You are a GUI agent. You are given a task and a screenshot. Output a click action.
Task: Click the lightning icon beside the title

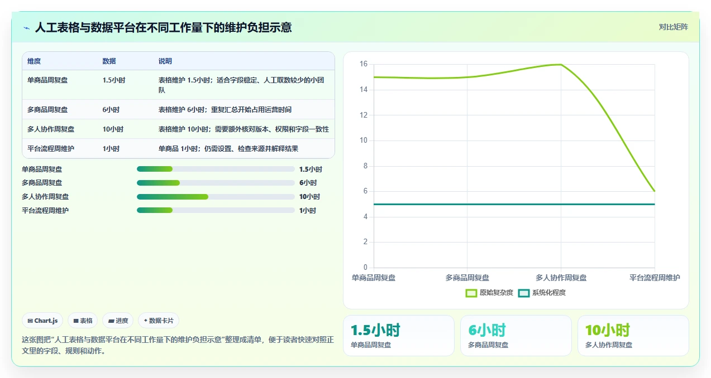point(26,28)
